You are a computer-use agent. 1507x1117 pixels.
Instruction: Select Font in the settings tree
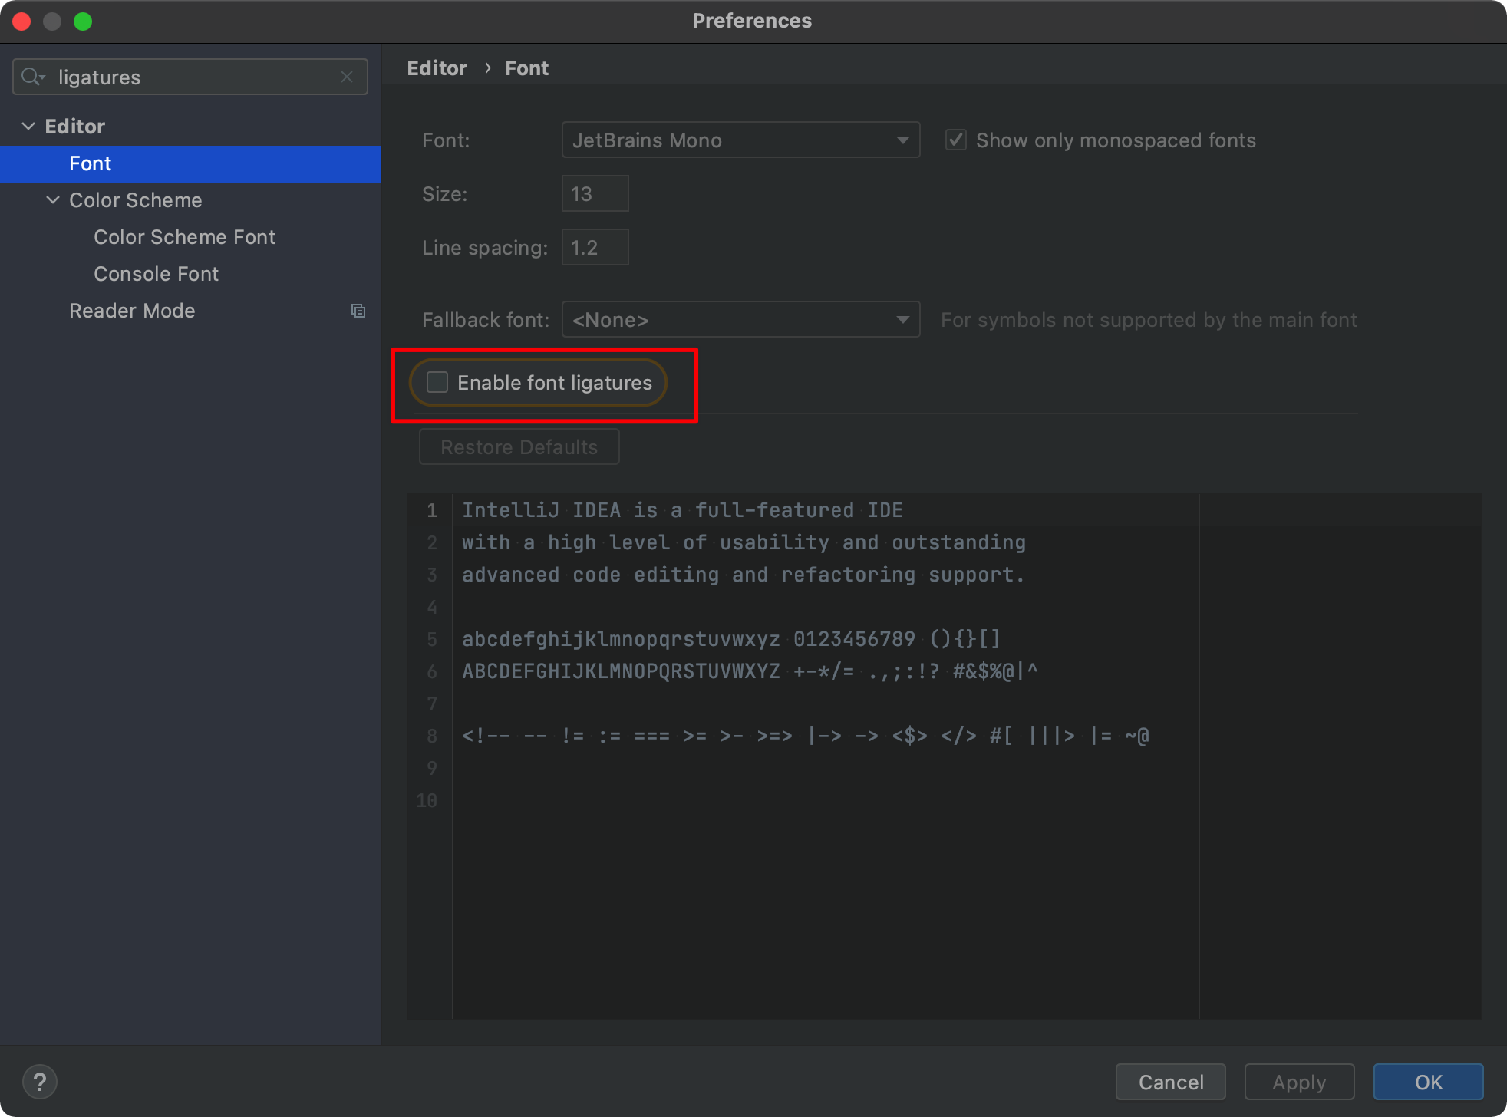tap(190, 163)
